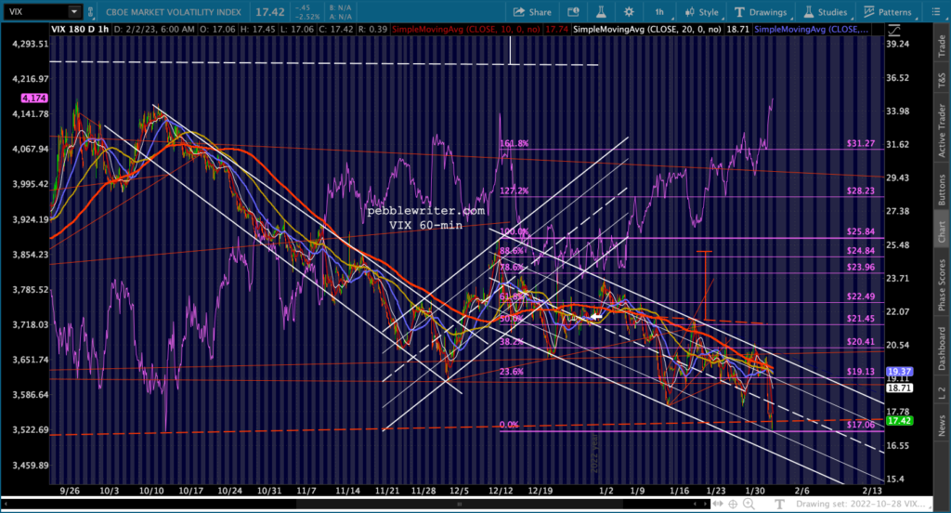Viewport: 951px width, 513px height.
Task: Click the pebblewriter.com text annotation
Action: point(425,211)
